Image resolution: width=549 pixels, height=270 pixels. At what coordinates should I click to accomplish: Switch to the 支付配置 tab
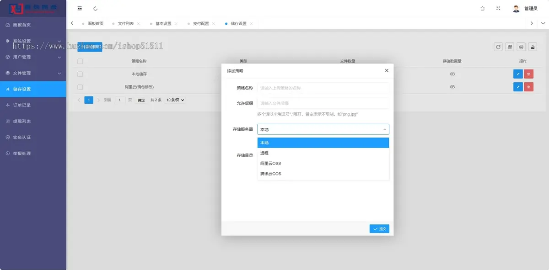click(x=200, y=23)
